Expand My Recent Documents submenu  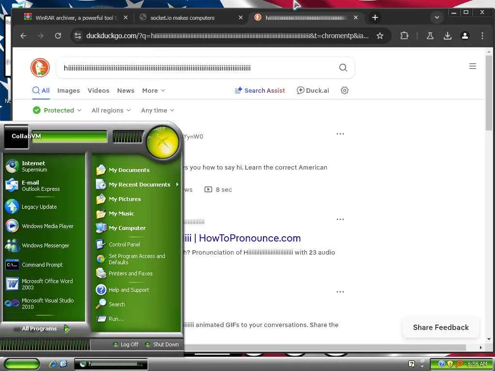tap(137, 184)
